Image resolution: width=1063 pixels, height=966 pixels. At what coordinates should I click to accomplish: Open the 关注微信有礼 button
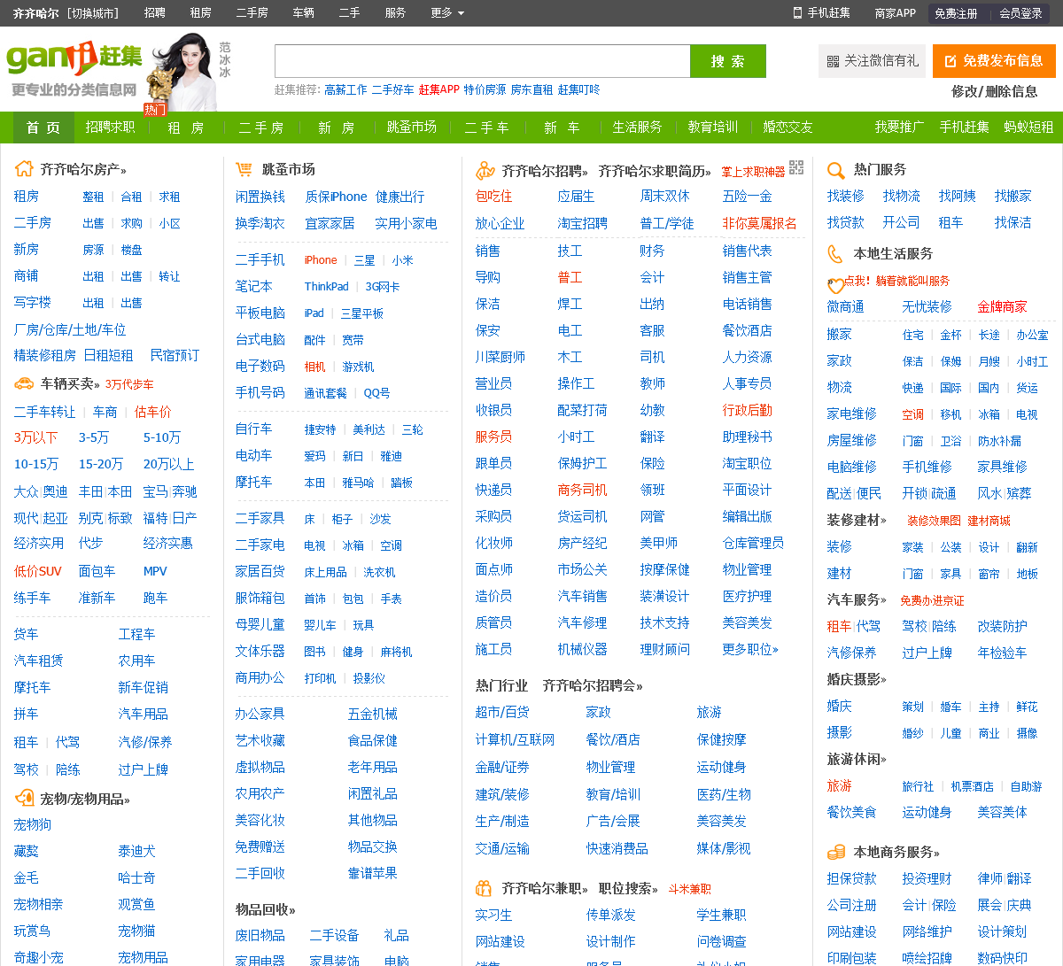[x=872, y=61]
